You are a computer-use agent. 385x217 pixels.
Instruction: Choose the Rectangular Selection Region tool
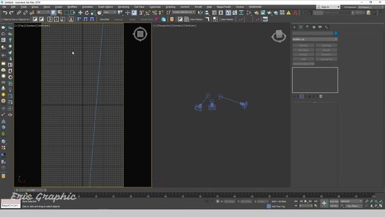(x=66, y=13)
